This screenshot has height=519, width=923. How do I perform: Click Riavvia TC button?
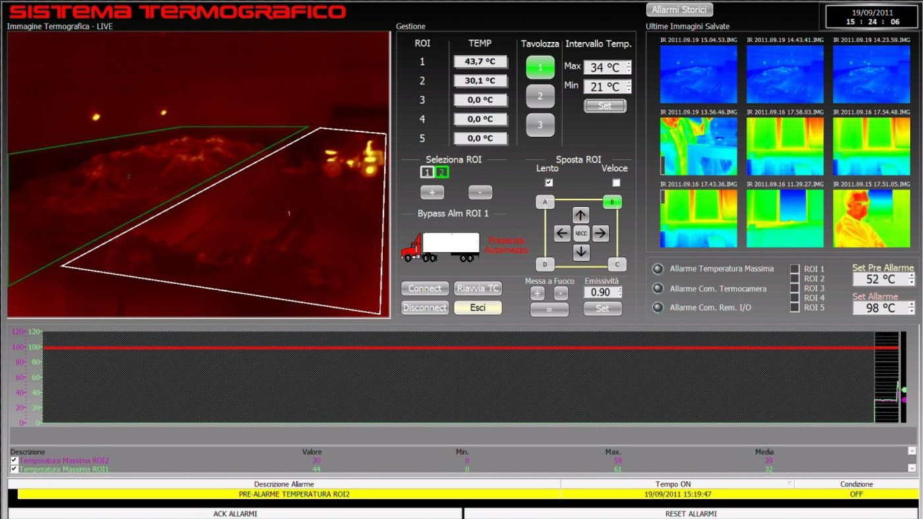coord(478,288)
